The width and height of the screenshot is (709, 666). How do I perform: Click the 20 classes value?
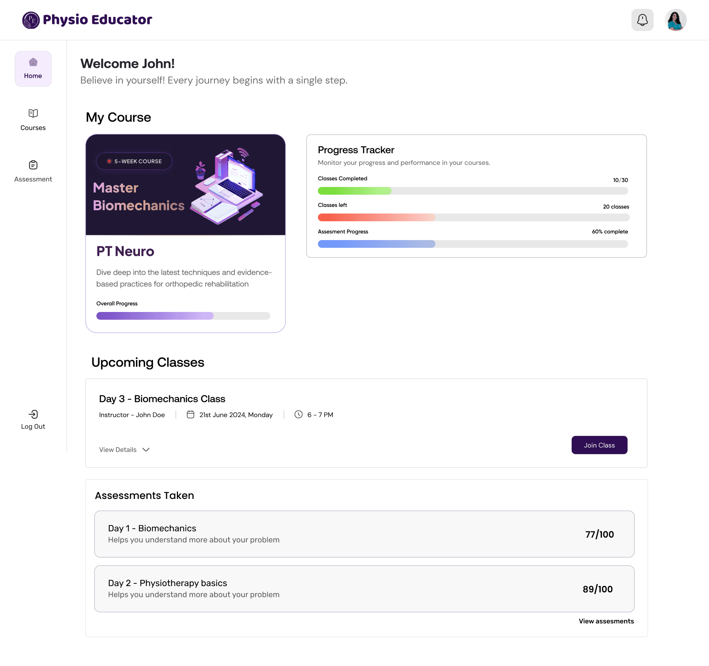tap(616, 207)
